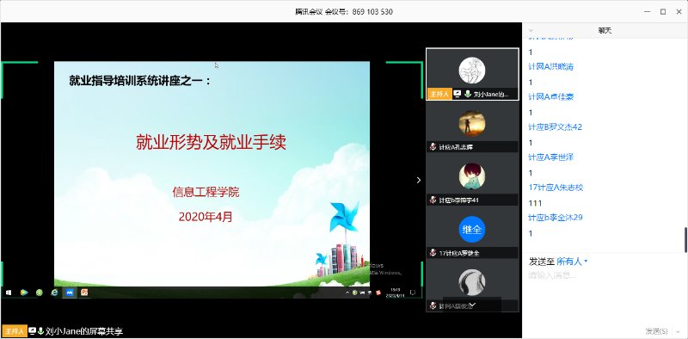
Task: Collapse the participant strip with the right arrow
Action: click(419, 180)
